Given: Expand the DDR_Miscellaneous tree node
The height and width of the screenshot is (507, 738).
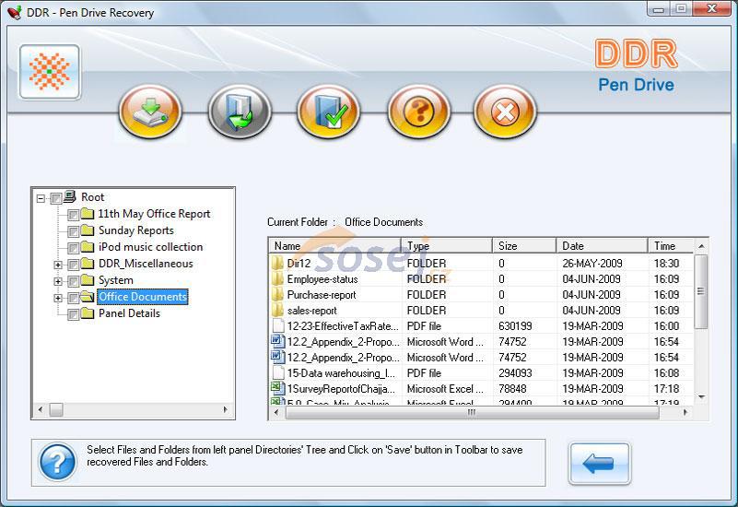Looking at the screenshot, I should click(58, 265).
